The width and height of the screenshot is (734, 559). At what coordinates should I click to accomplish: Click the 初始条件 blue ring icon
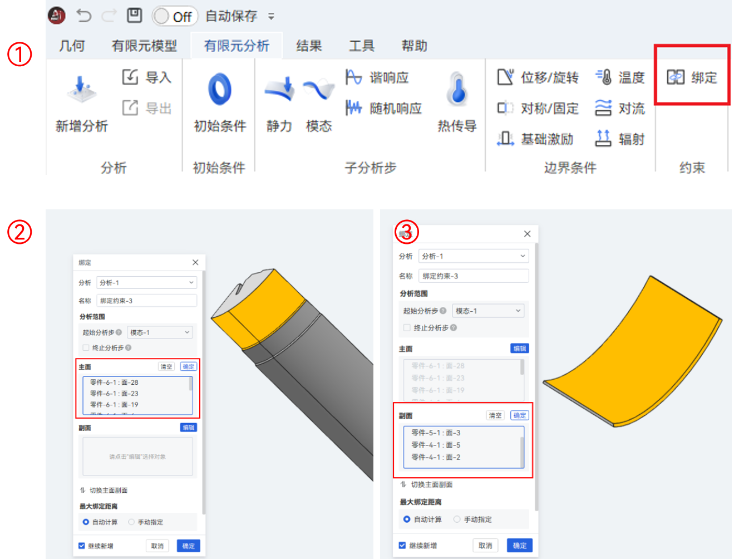pos(220,89)
